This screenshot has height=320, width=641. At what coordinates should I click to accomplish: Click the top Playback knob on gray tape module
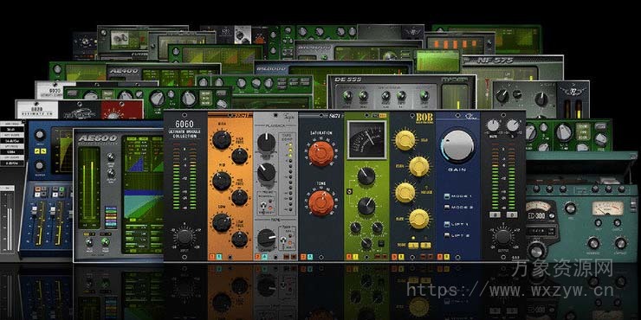point(266,142)
